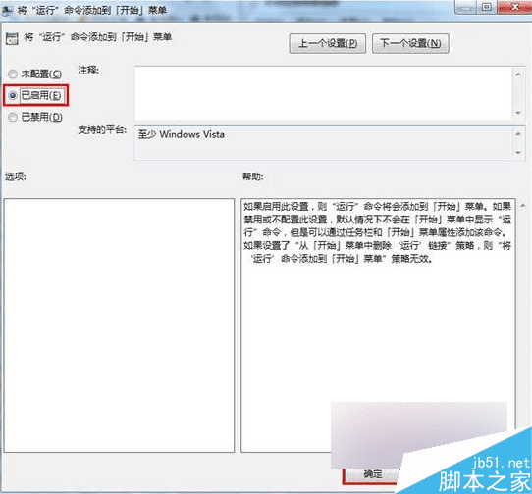The width and height of the screenshot is (532, 494).
Task: Go to 下一个设置(N) next setting
Action: point(410,43)
